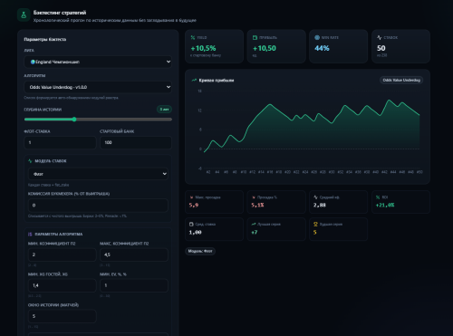Click the Модель: Флэт badge
Image resolution: width=453 pixels, height=336 pixels.
(x=200, y=251)
